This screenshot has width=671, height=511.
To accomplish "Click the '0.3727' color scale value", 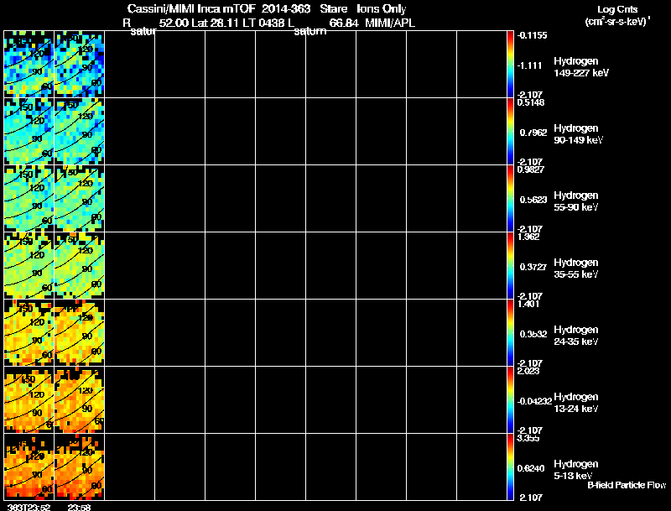I will (533, 267).
